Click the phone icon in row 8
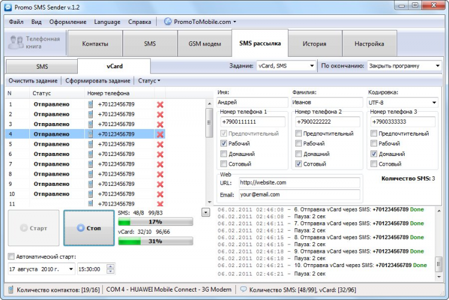 pos(90,175)
